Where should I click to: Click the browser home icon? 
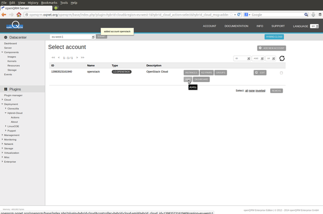[x=19, y=15]
